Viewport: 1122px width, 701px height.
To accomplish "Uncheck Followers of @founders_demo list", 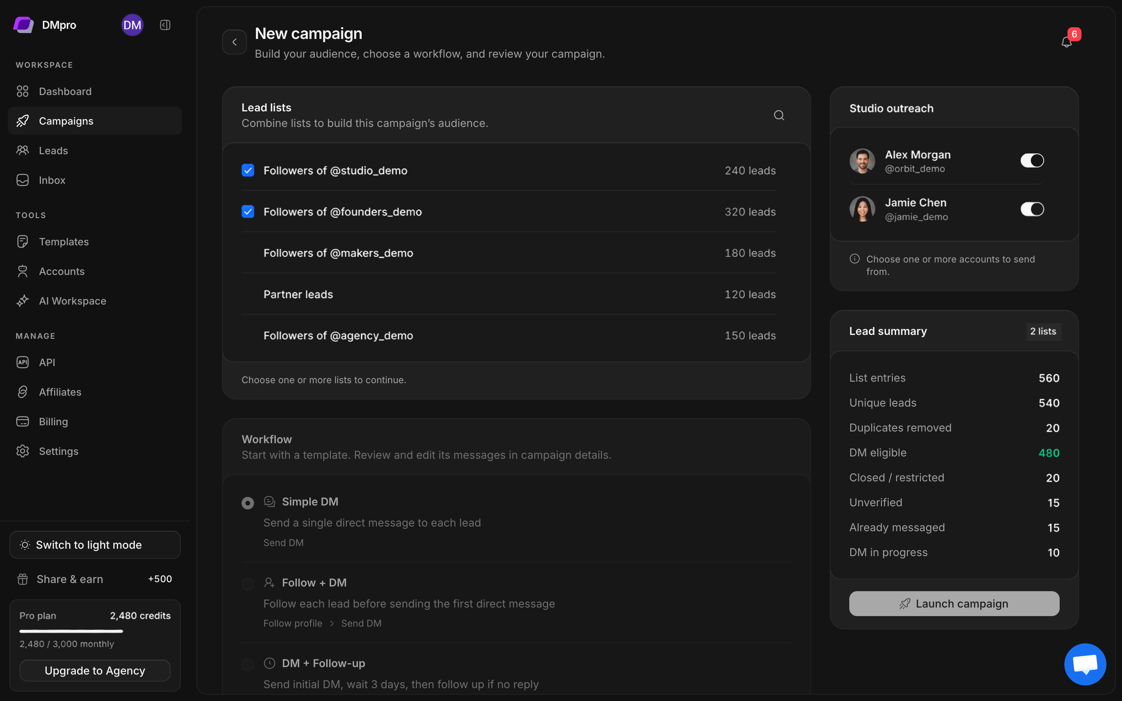I will 248,211.
